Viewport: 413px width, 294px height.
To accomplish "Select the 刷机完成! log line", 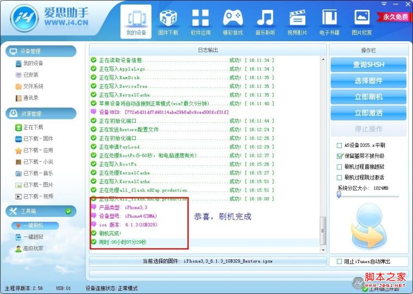I will tap(106, 233).
